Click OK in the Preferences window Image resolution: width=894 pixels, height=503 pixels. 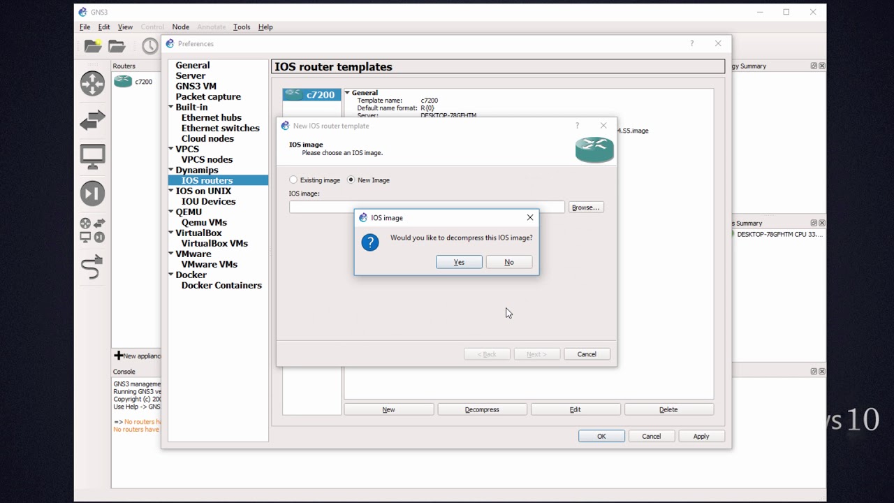click(601, 436)
